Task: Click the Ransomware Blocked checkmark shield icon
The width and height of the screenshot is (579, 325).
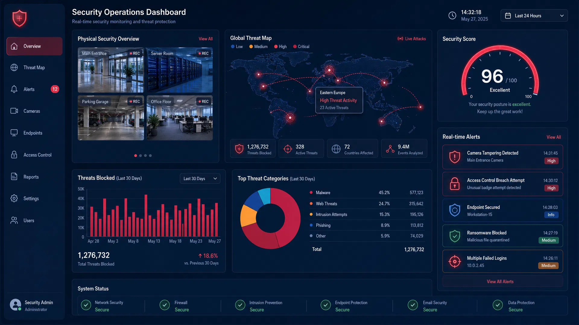Action: coord(455,236)
